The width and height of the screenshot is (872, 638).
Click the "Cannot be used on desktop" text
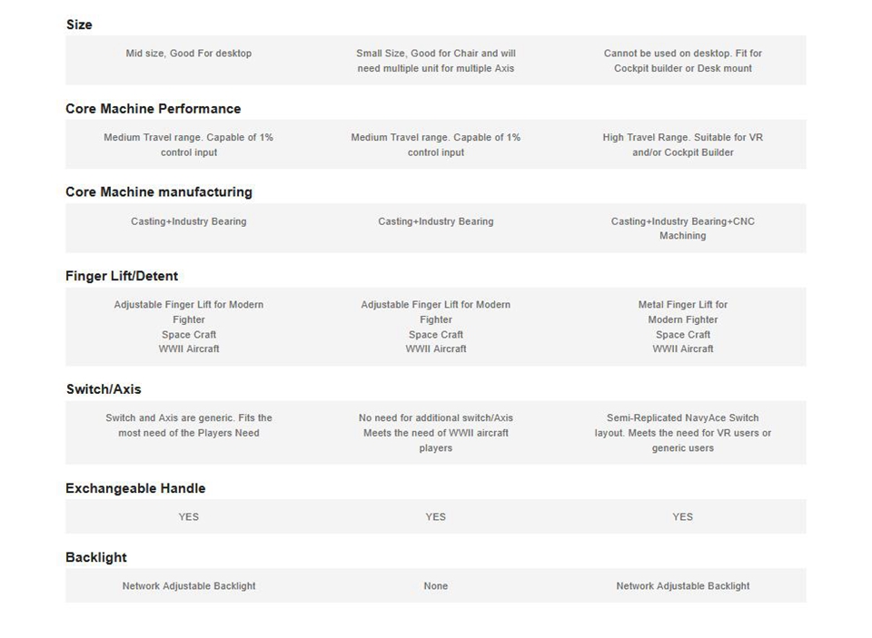coord(683,61)
